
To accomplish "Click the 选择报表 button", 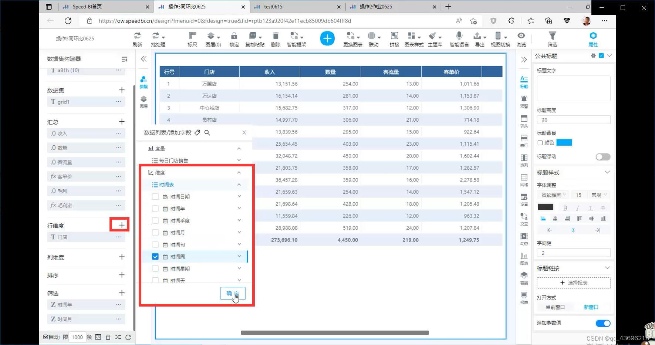I will coord(574,283).
